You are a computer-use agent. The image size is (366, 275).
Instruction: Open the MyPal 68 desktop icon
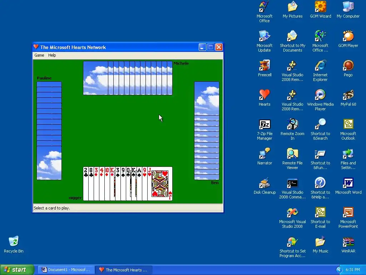(x=348, y=98)
